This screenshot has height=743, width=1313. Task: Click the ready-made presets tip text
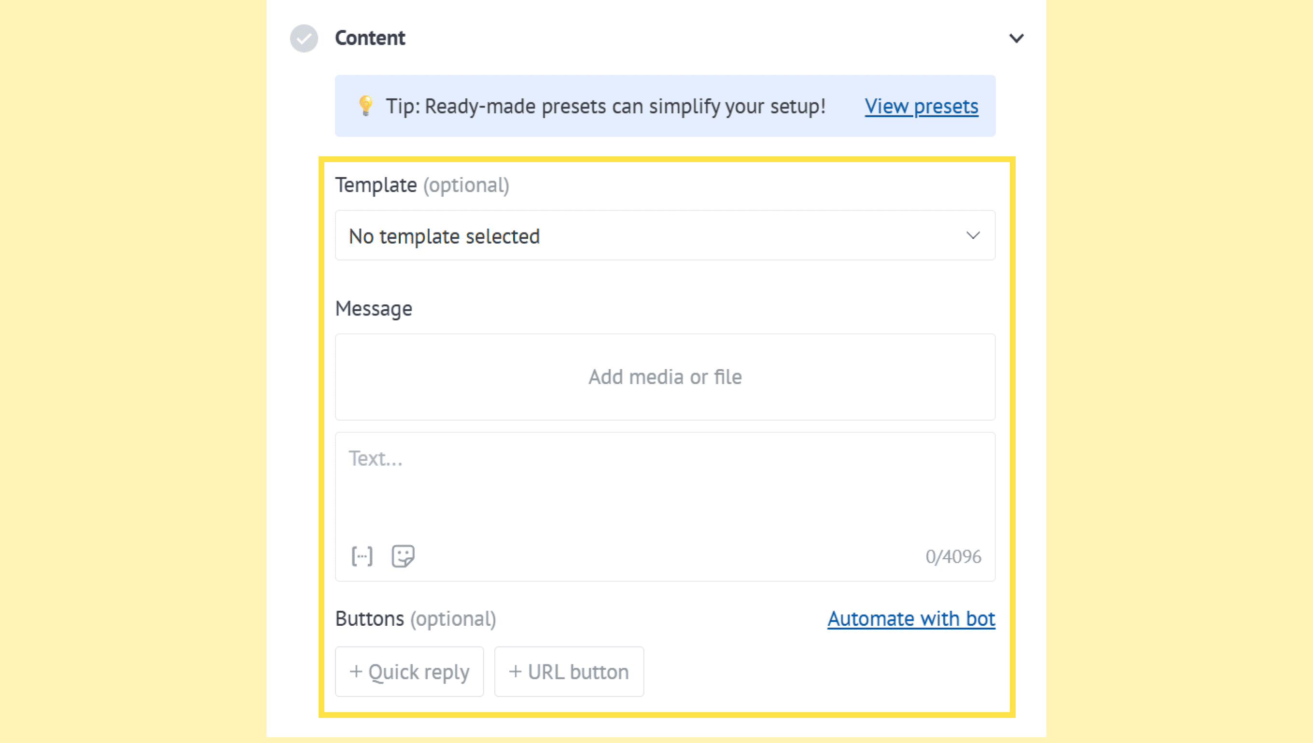tap(605, 106)
